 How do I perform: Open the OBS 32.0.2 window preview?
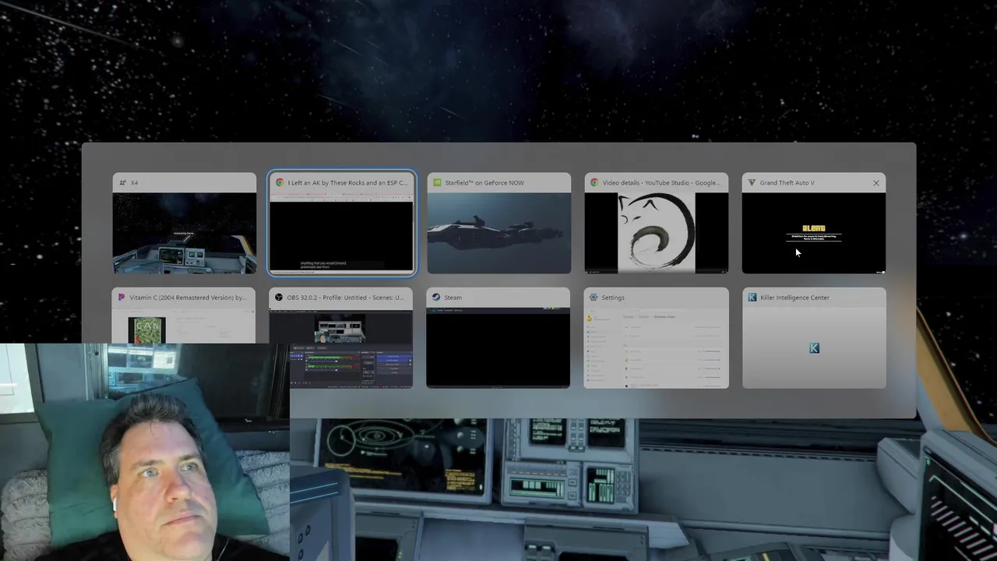[x=342, y=337]
